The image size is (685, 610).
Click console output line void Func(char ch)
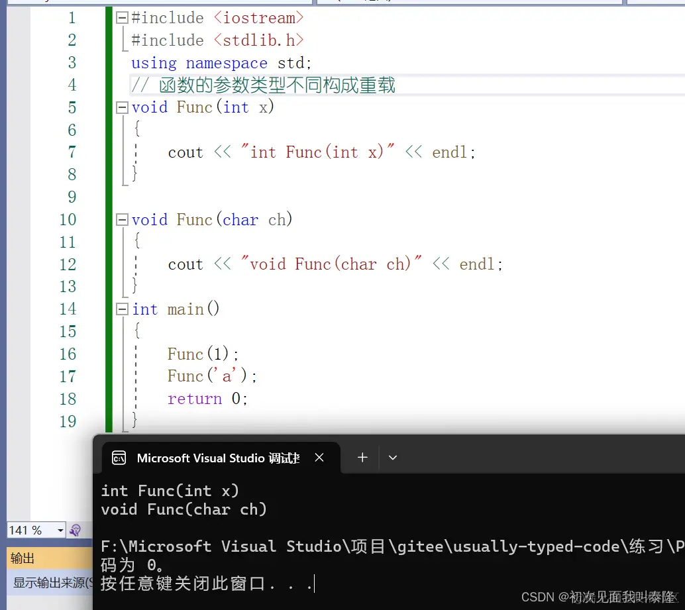pos(184,509)
